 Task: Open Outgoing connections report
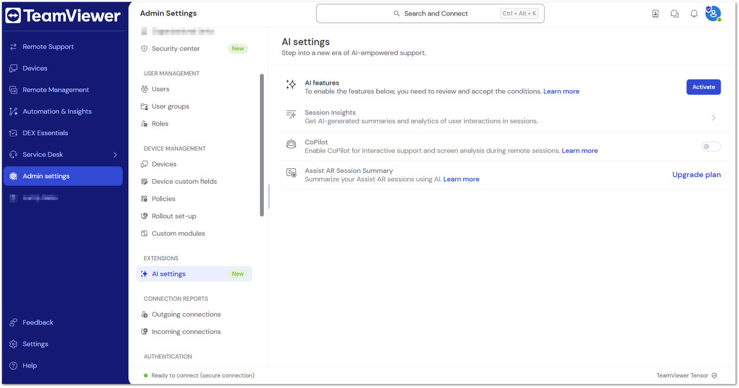186,314
